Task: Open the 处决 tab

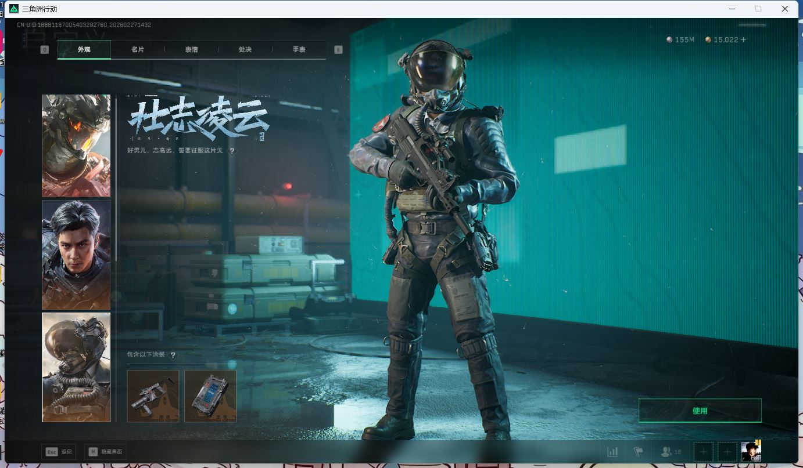Action: (x=245, y=50)
